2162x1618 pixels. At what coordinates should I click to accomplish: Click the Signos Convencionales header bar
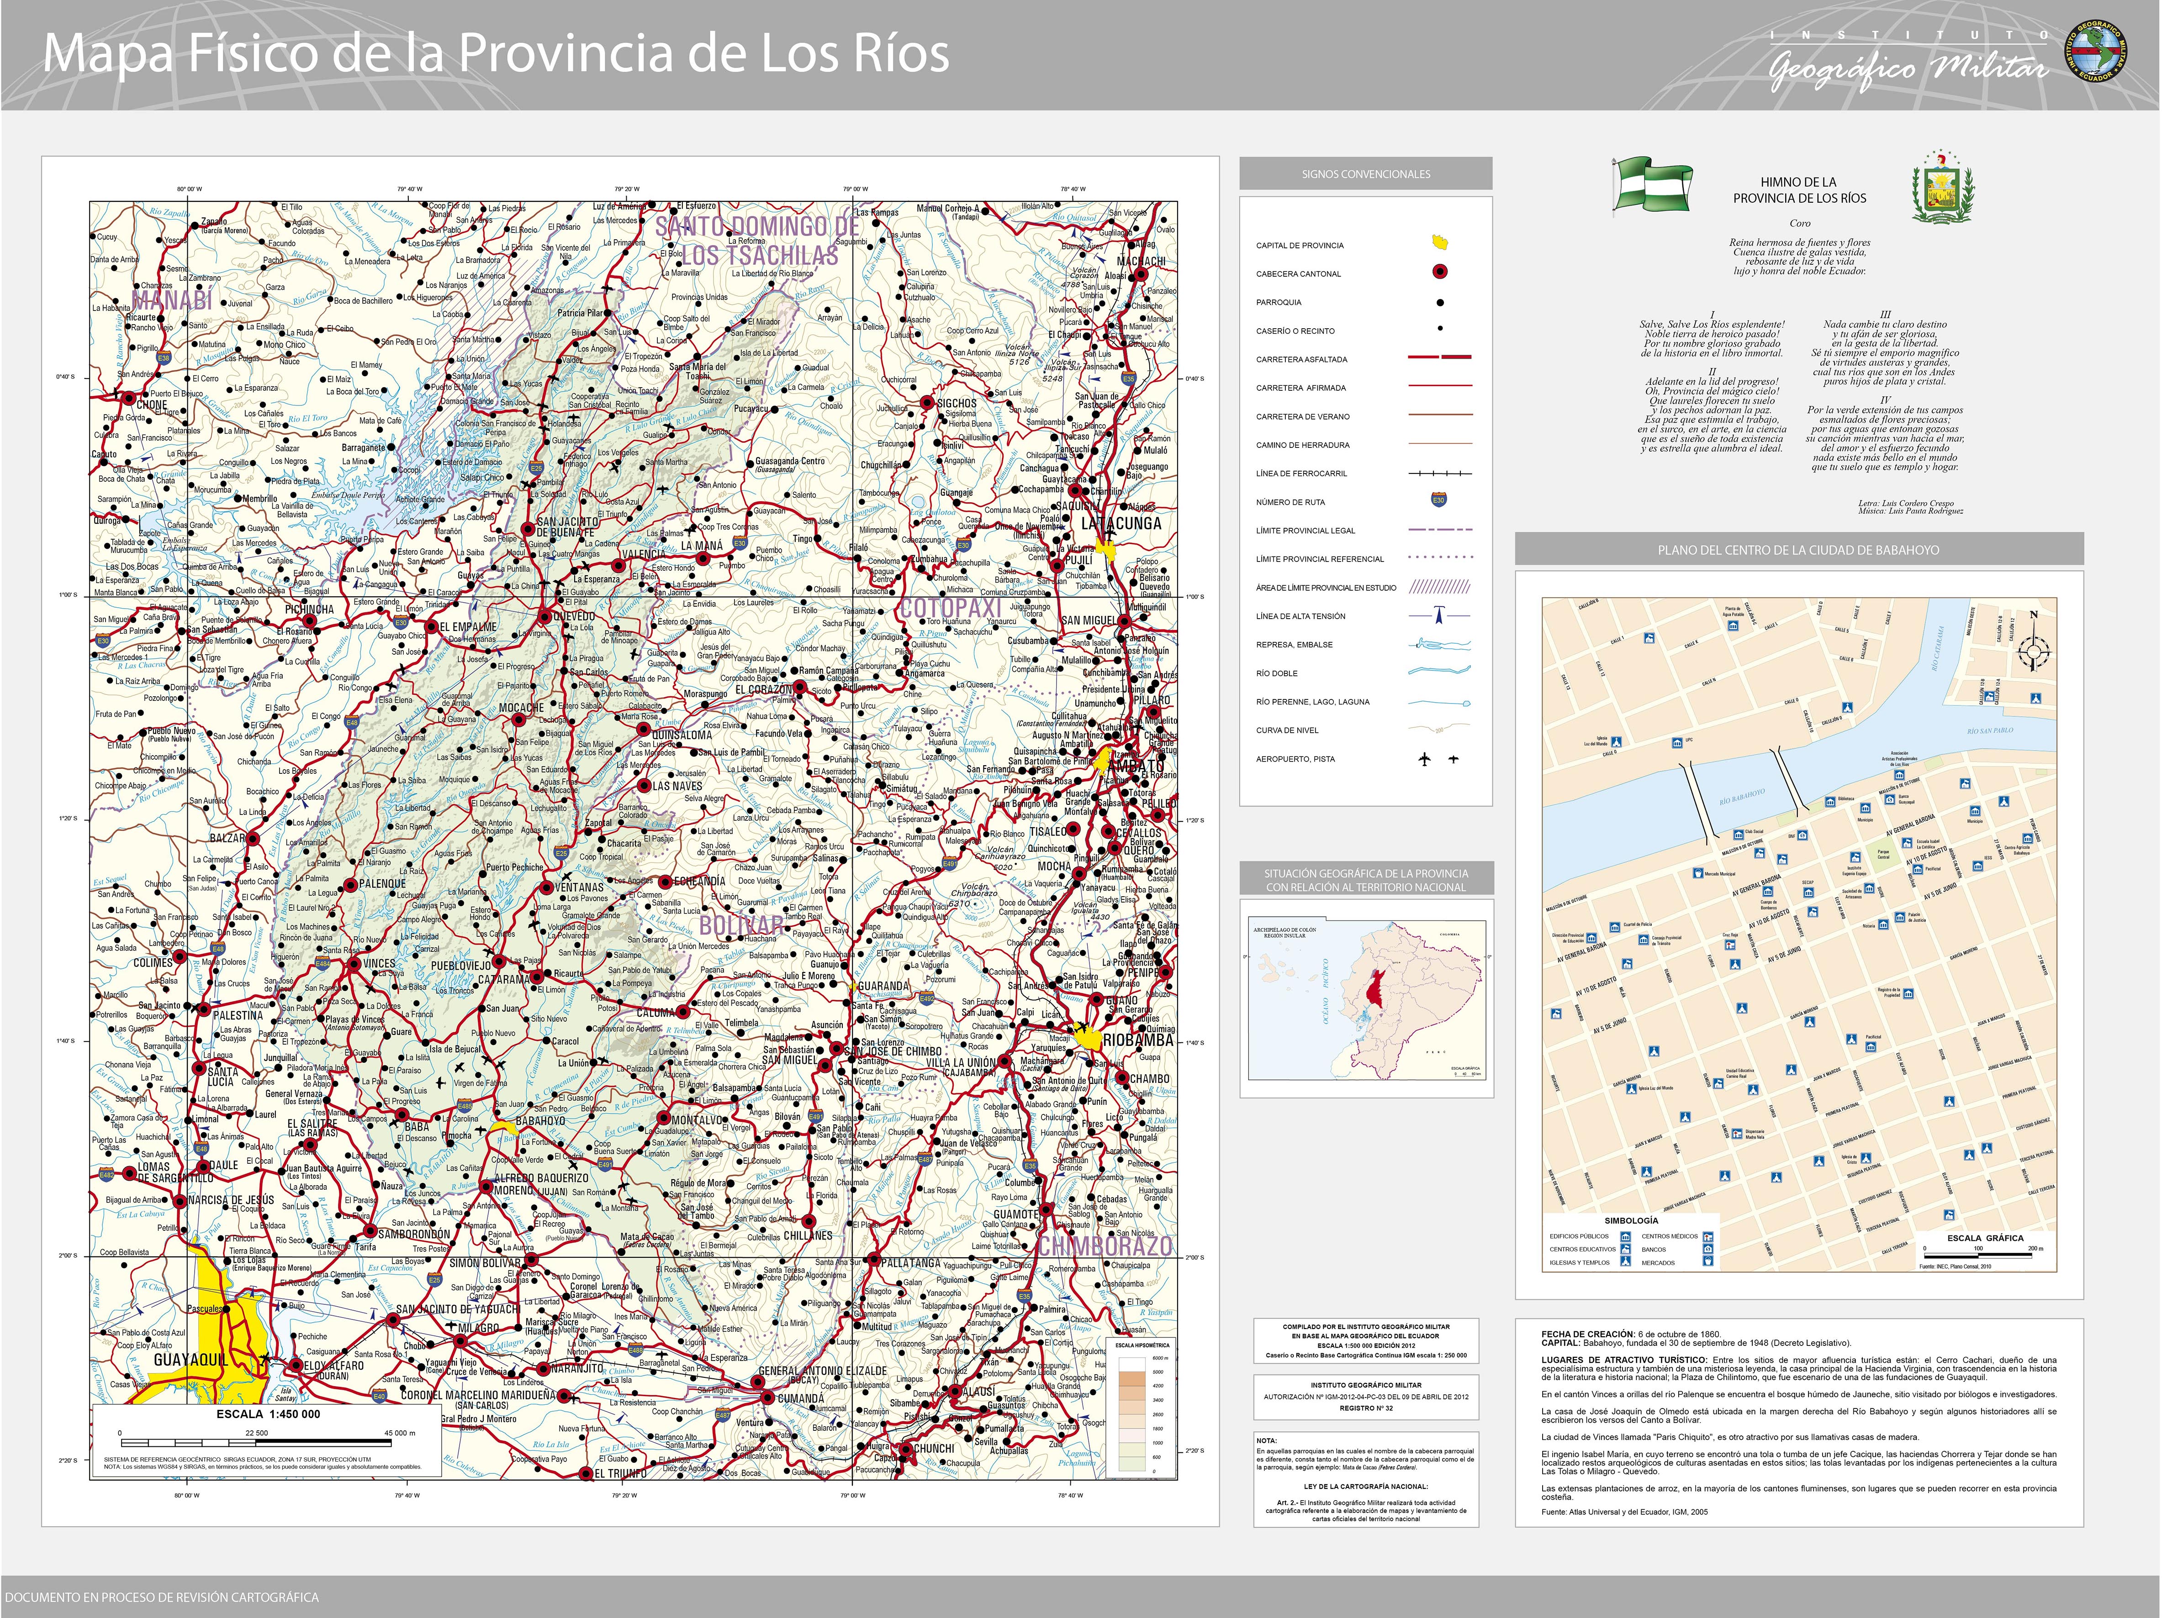(x=1365, y=174)
